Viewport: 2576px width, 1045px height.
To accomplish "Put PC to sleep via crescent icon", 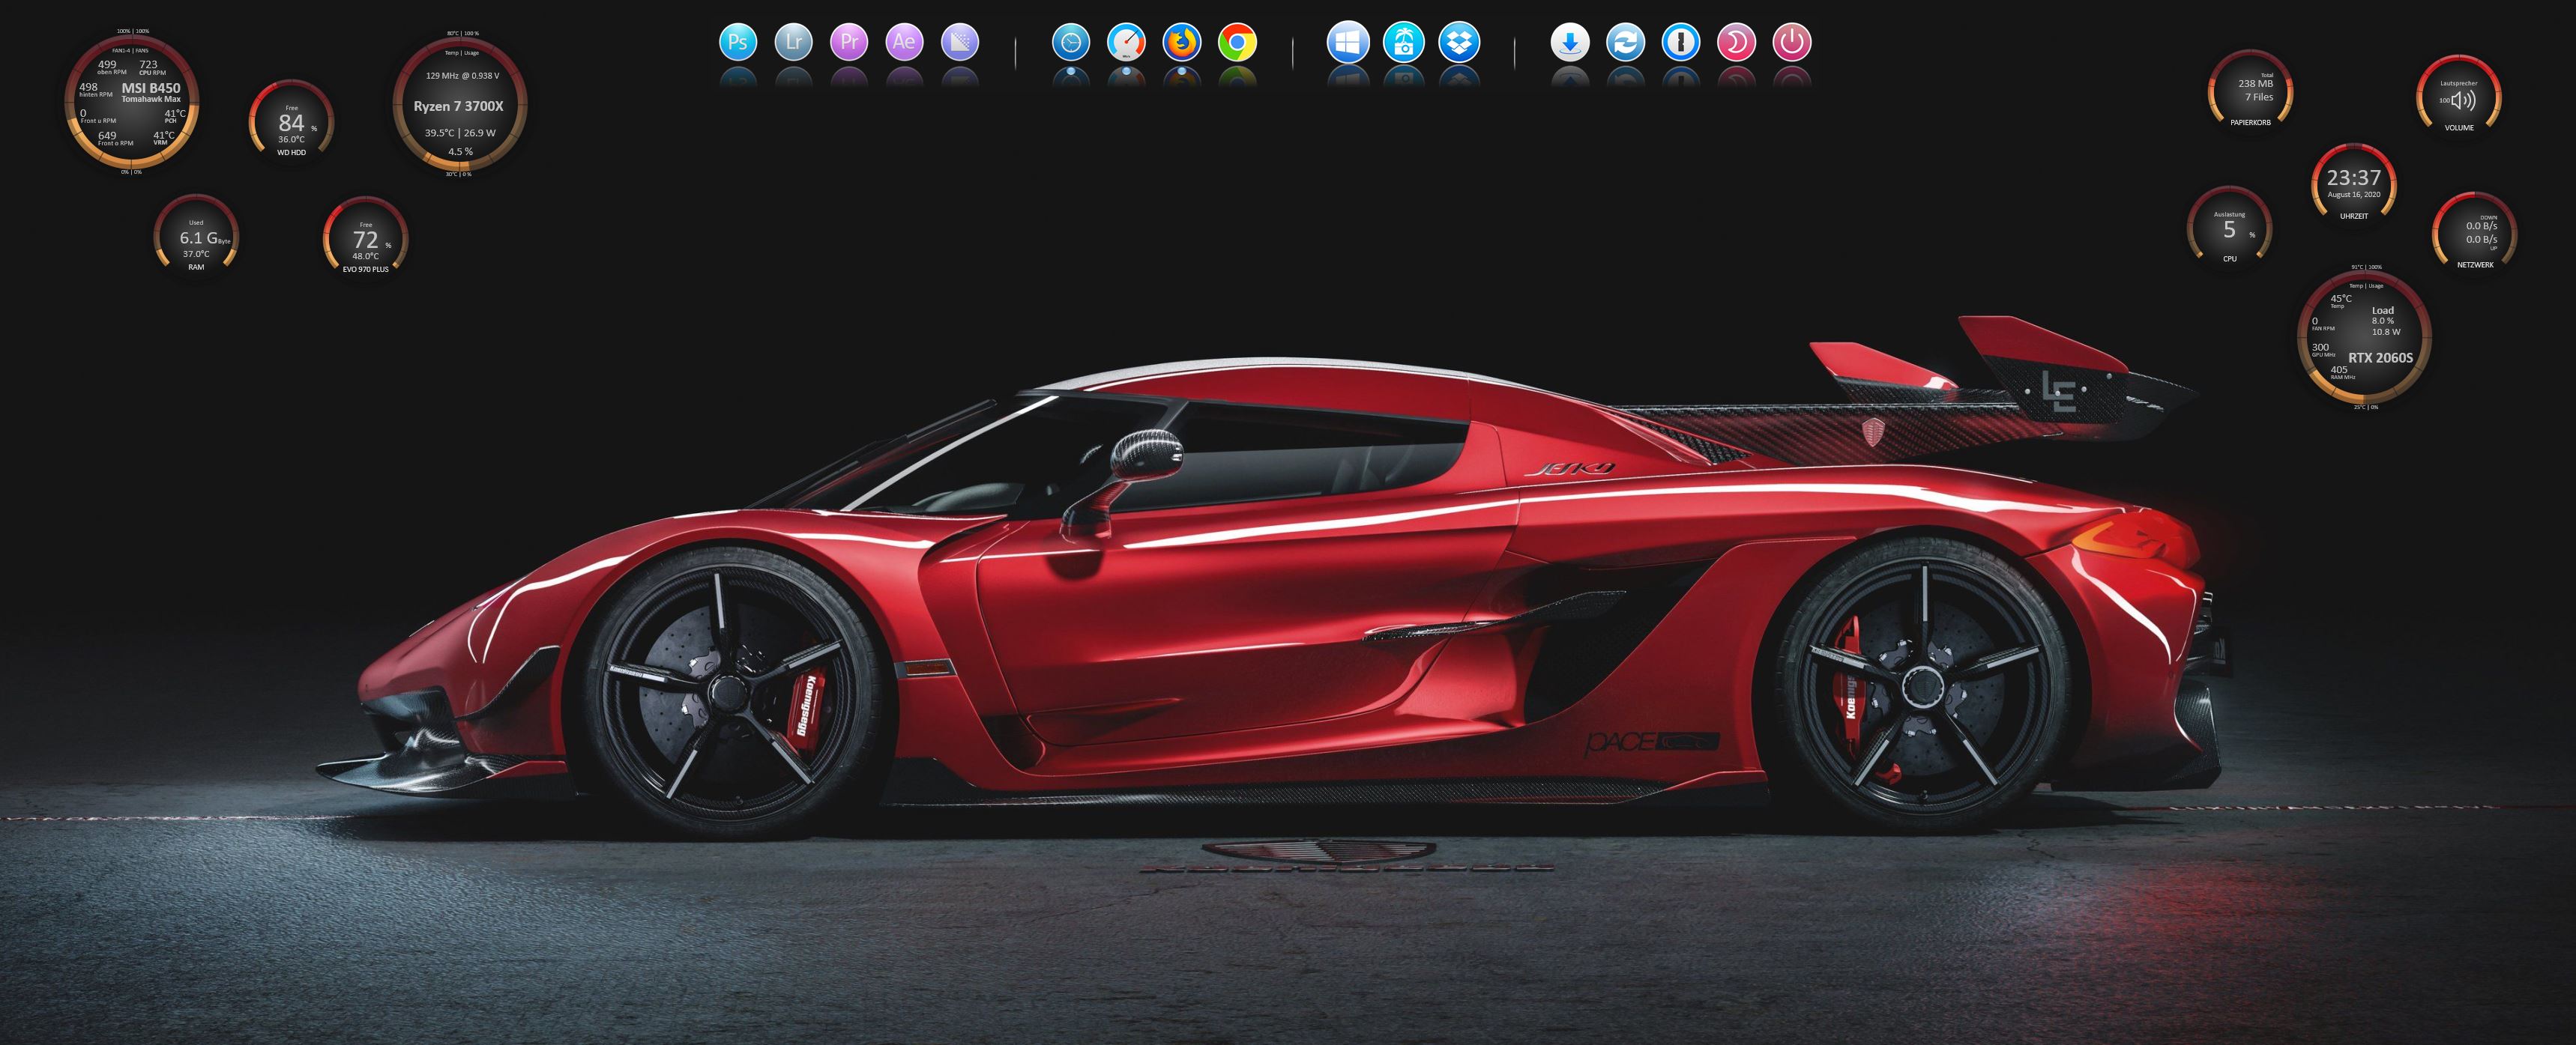I will [1737, 41].
